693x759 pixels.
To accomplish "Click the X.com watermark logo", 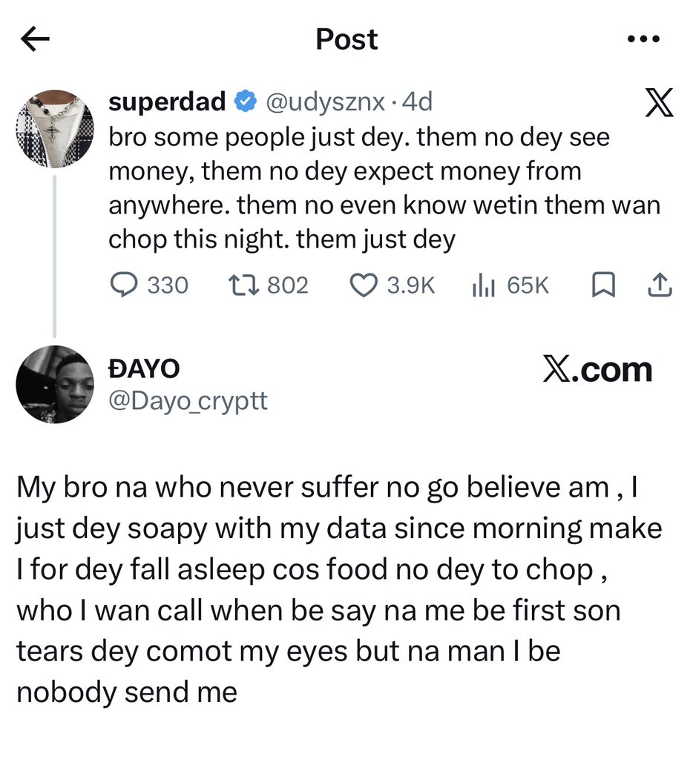I will 597,371.
